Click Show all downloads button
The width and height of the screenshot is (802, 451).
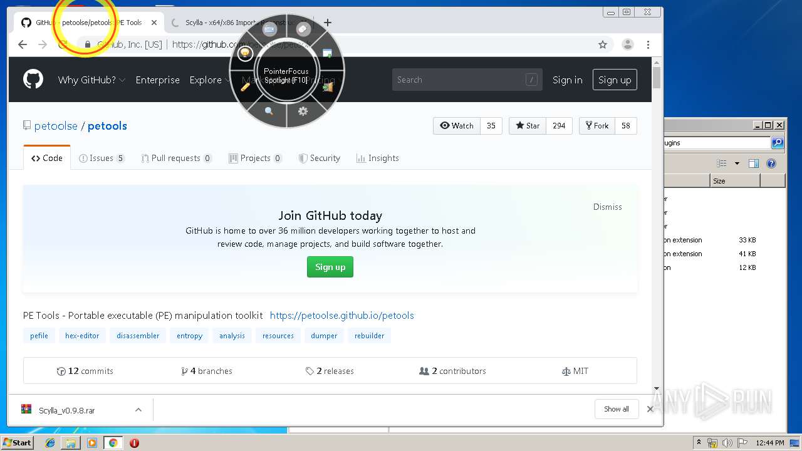tap(617, 409)
